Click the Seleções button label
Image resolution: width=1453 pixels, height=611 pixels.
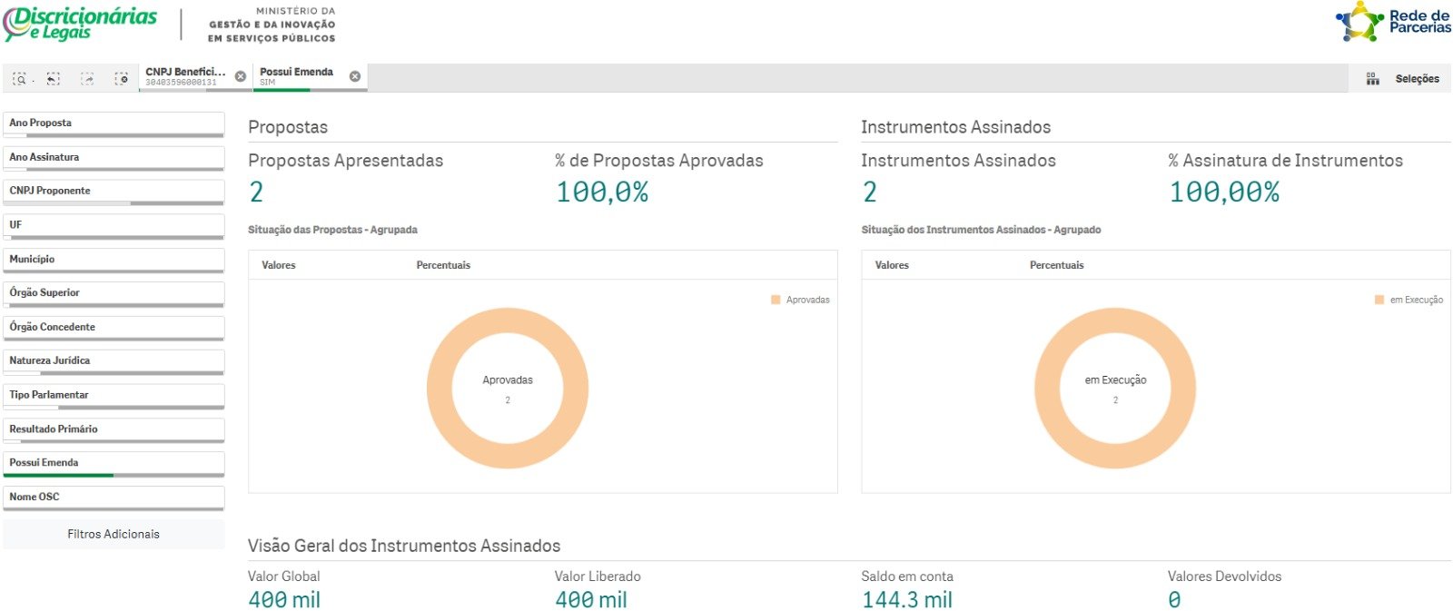click(1417, 79)
